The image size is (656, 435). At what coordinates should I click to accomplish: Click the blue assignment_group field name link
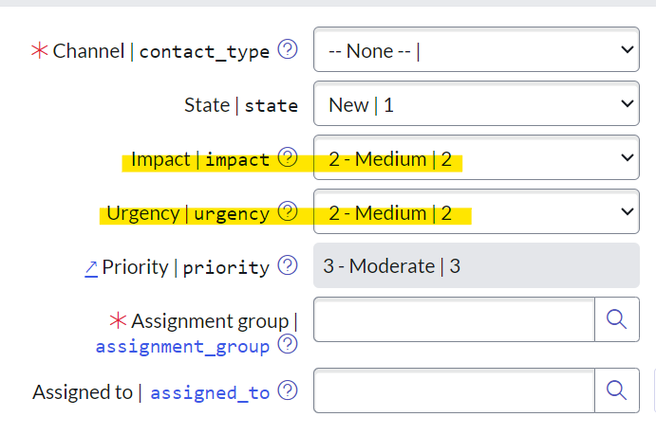click(182, 347)
